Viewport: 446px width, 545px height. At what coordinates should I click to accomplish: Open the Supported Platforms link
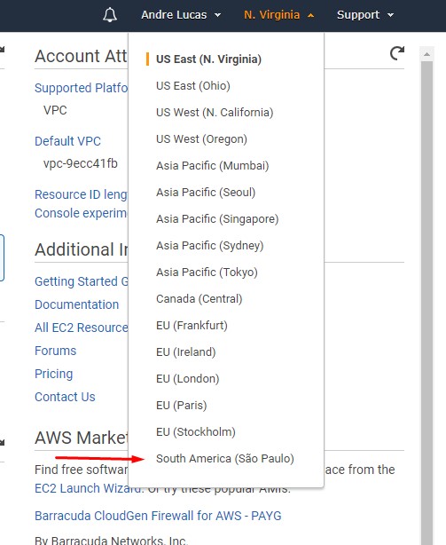[82, 88]
